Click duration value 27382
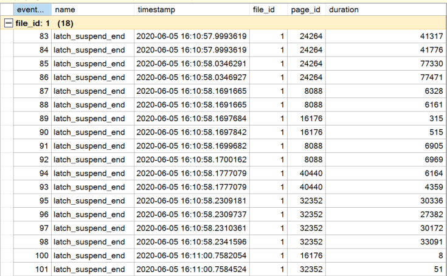This screenshot has width=447, height=276. tap(432, 214)
